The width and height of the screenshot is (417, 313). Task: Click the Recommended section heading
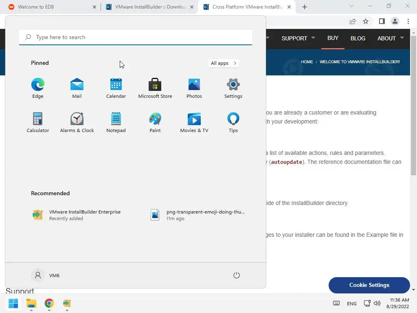coord(50,193)
